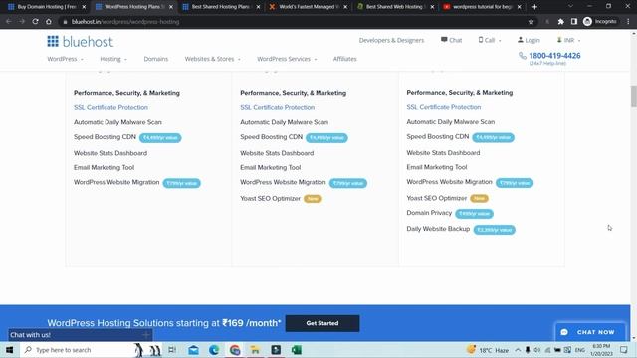Bookmark this page with star icon
637x358 pixels.
[x=531, y=22]
